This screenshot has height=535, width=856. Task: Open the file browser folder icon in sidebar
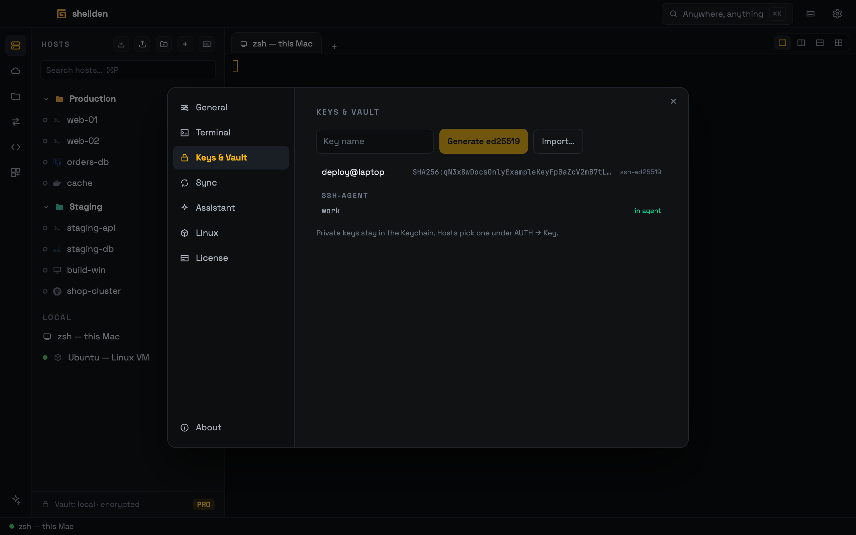coord(16,96)
